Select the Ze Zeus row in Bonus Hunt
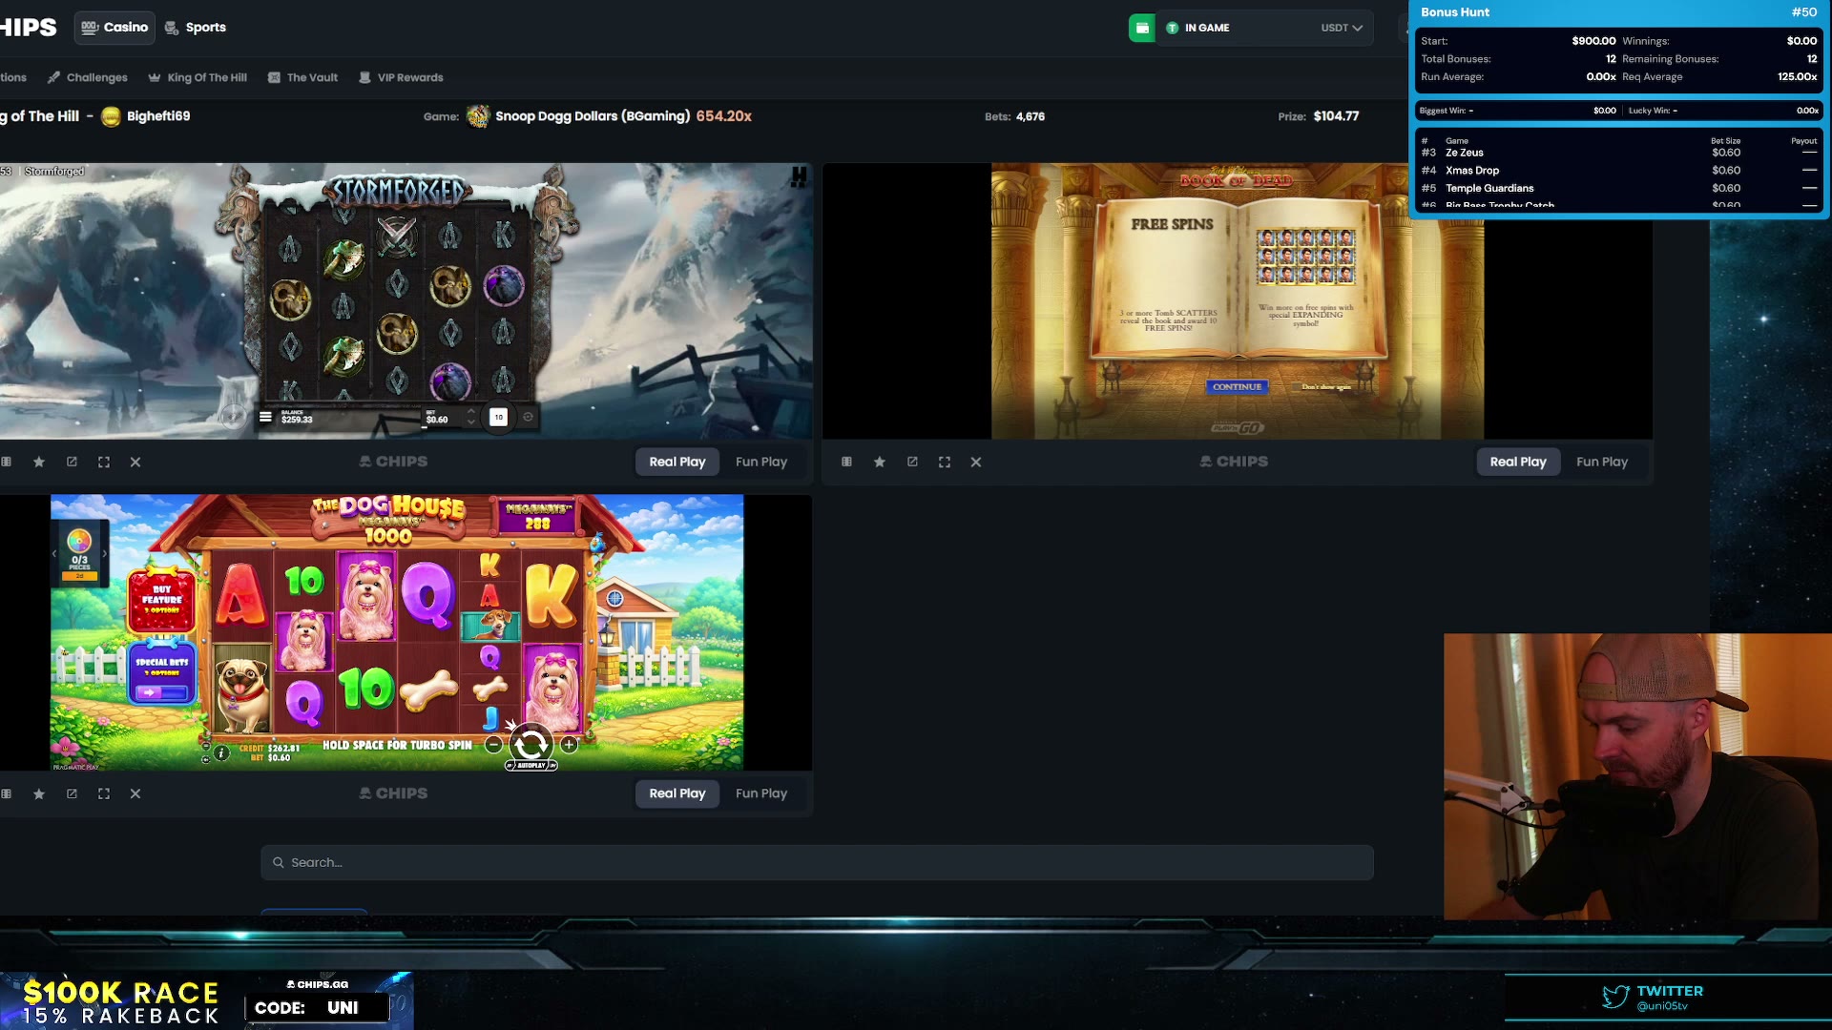This screenshot has height=1030, width=1832. tap(1619, 153)
